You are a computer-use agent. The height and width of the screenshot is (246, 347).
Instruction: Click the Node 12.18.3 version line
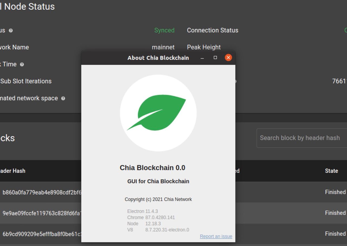[144, 224]
